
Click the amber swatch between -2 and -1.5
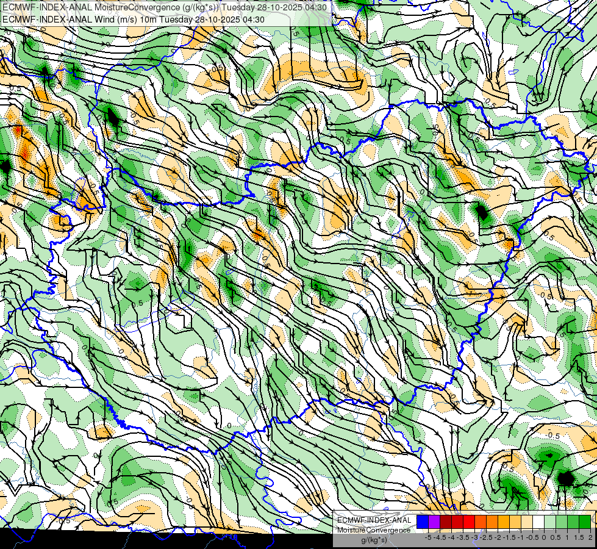pos(504,522)
